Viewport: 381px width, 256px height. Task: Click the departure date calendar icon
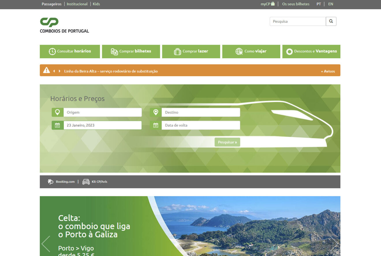[x=57, y=125]
